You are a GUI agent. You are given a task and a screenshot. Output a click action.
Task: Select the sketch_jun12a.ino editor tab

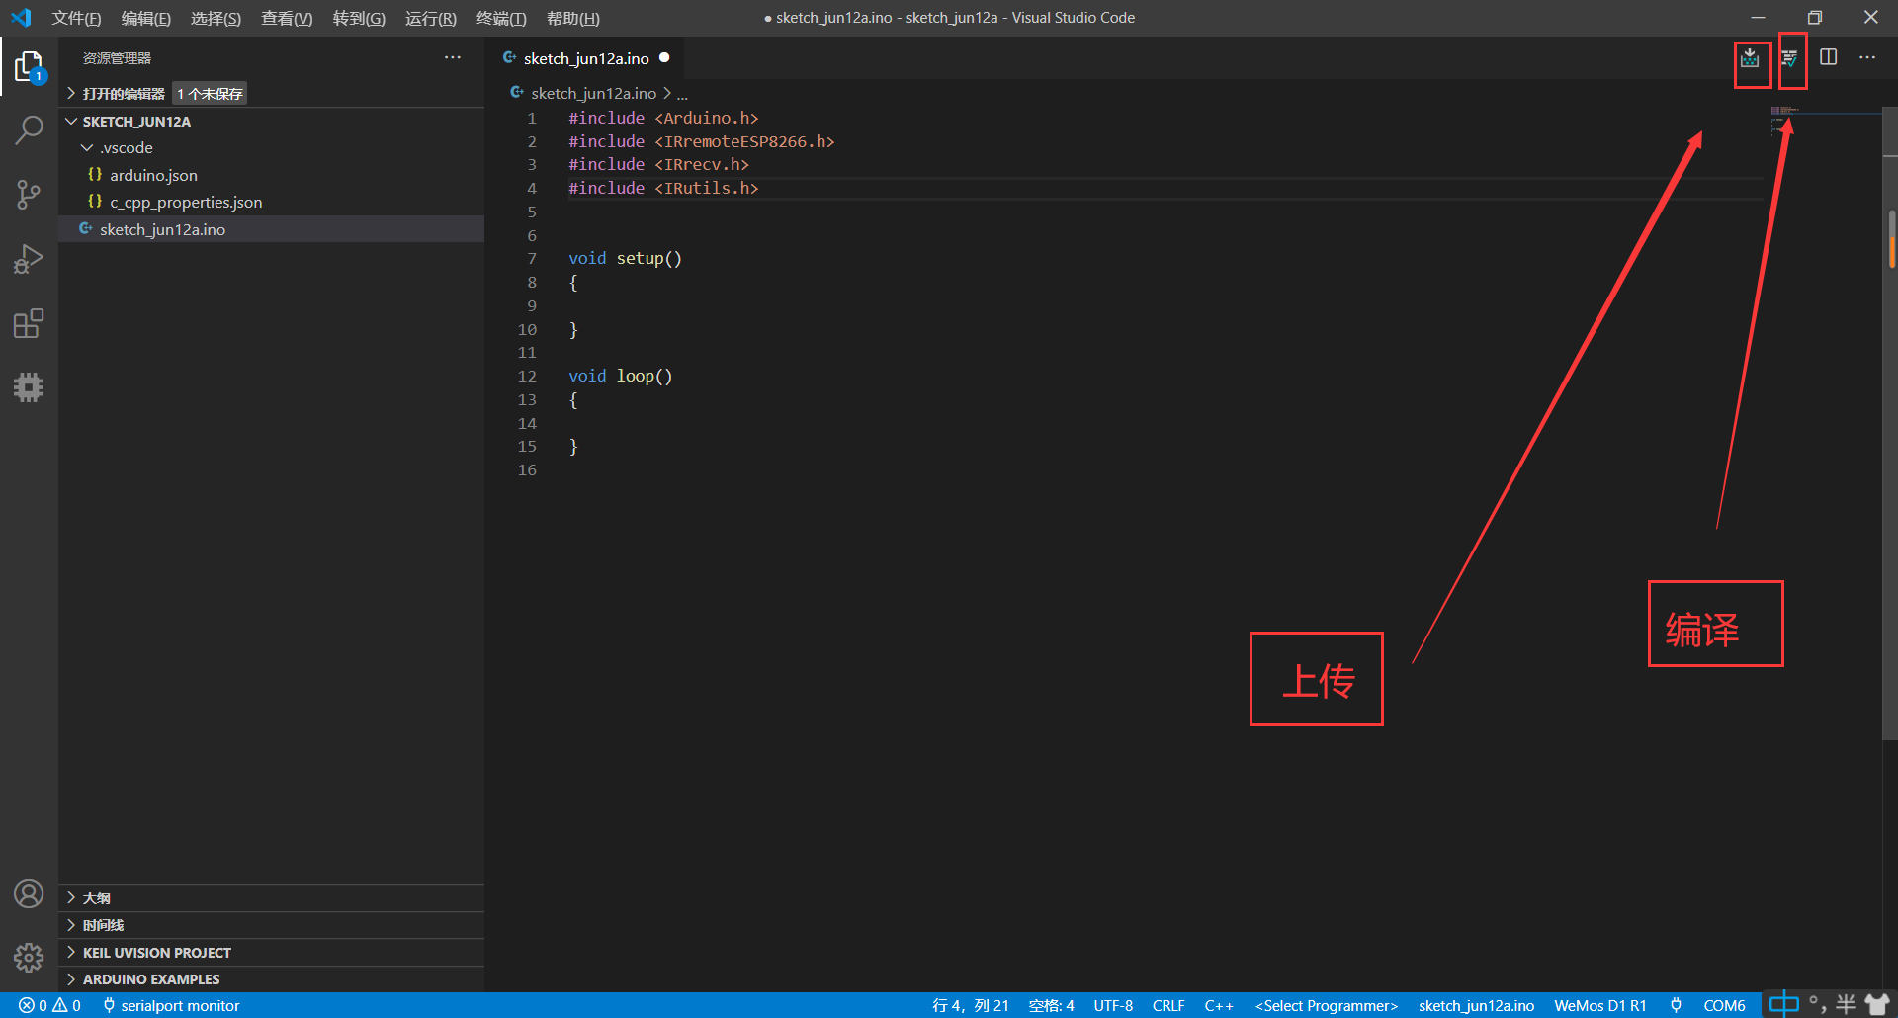pyautogui.click(x=583, y=58)
